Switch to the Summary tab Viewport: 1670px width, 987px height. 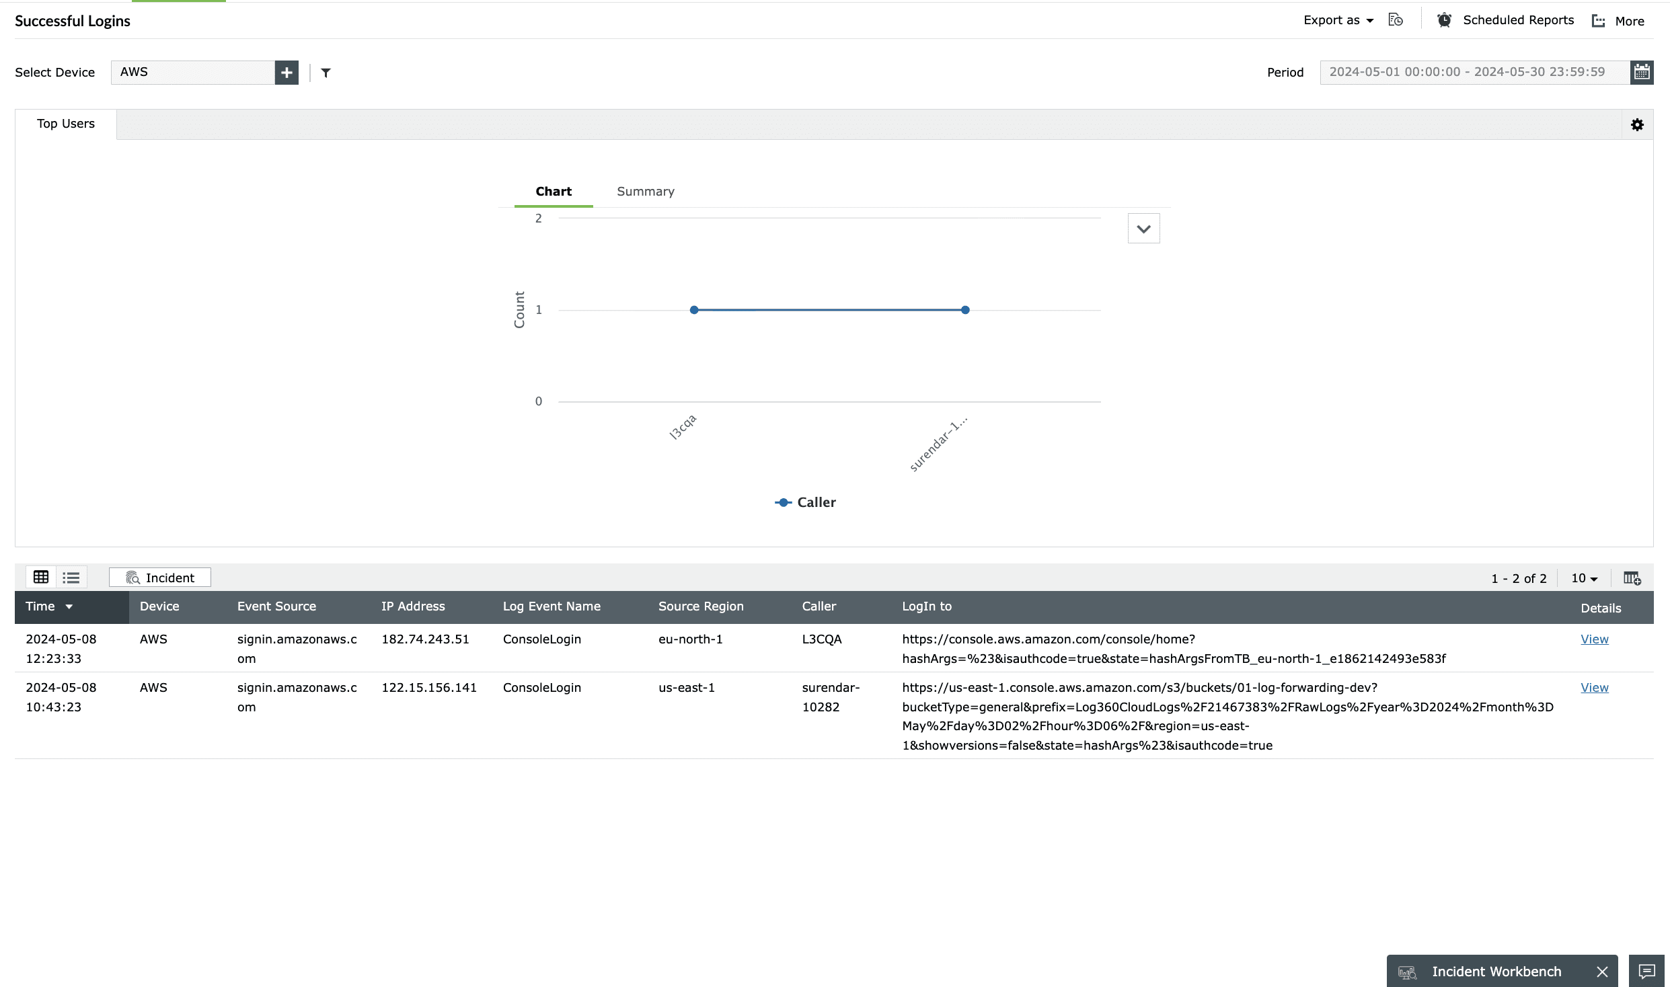[644, 192]
